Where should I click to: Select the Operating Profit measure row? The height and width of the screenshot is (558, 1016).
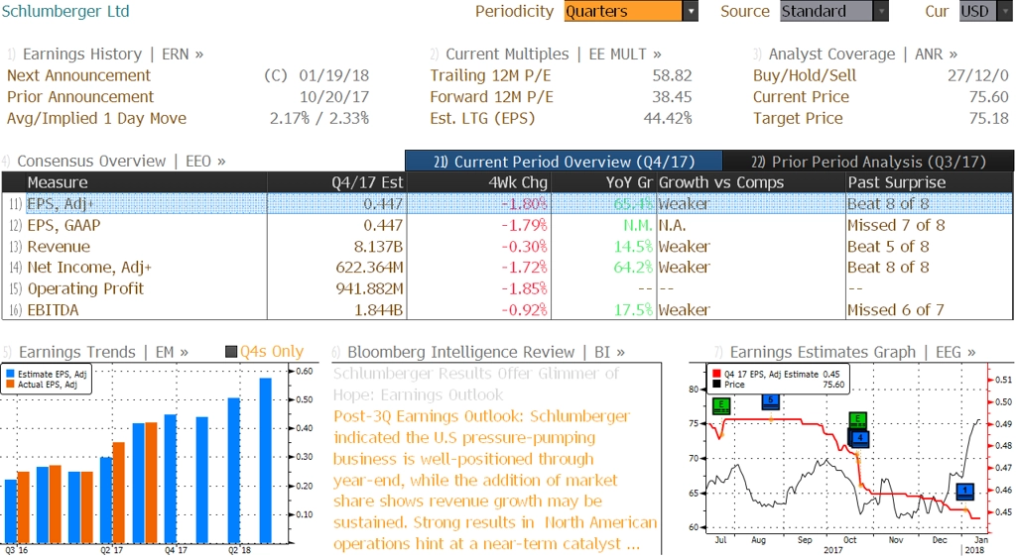tap(507, 288)
